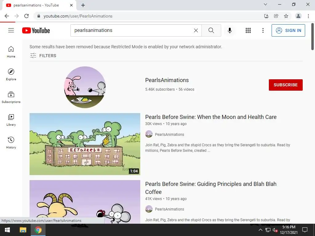315x236 pixels.
Task: Open the PearlsAnimations channel avatar
Action: point(85,87)
